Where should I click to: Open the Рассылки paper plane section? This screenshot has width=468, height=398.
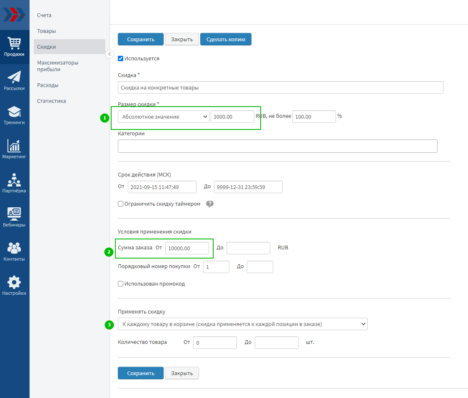coord(14,81)
